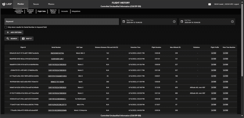Click the max altitude value 635
The height and width of the screenshot is (118, 244).
pyautogui.click(x=176, y=88)
